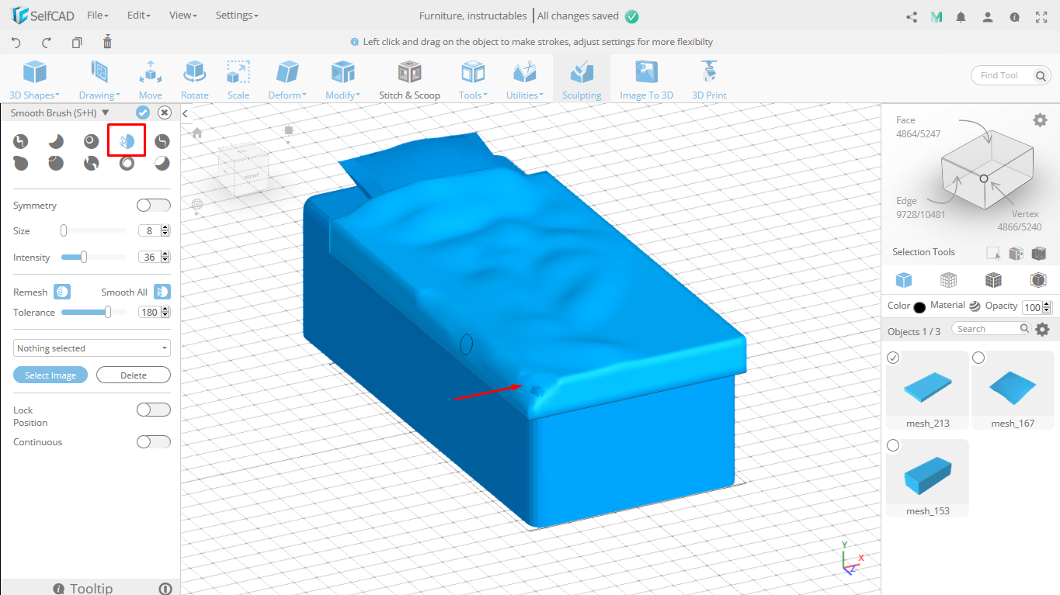Open the info icon in header

point(1014,16)
